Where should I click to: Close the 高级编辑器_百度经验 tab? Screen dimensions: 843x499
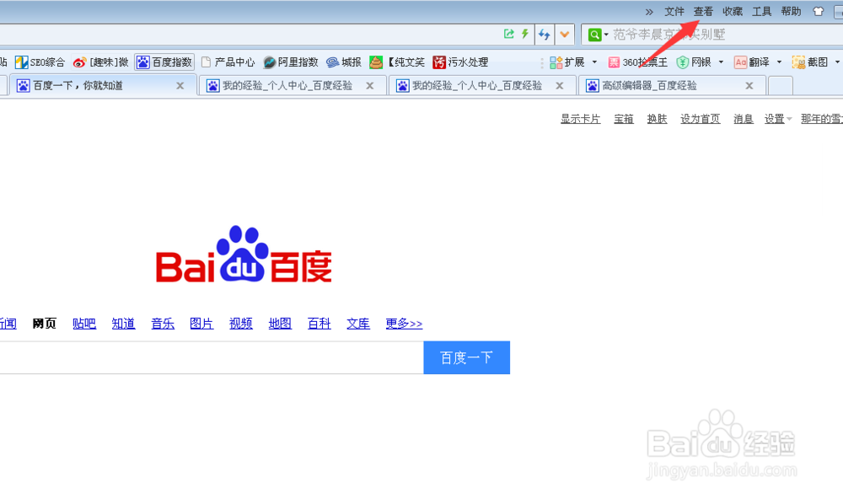click(749, 86)
